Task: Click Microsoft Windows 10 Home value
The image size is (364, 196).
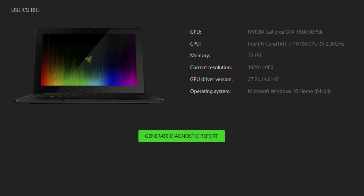Action: pos(289,91)
